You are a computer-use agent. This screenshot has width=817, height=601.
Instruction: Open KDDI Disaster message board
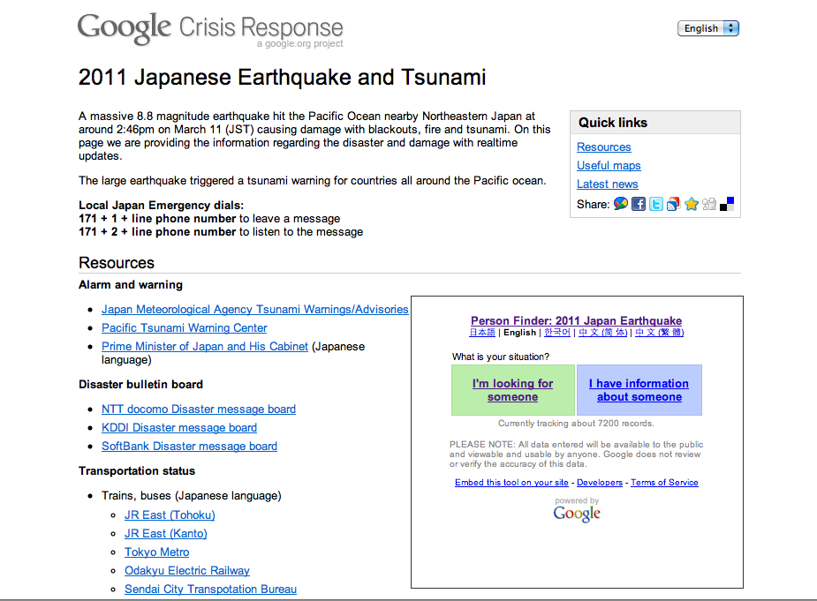point(179,427)
